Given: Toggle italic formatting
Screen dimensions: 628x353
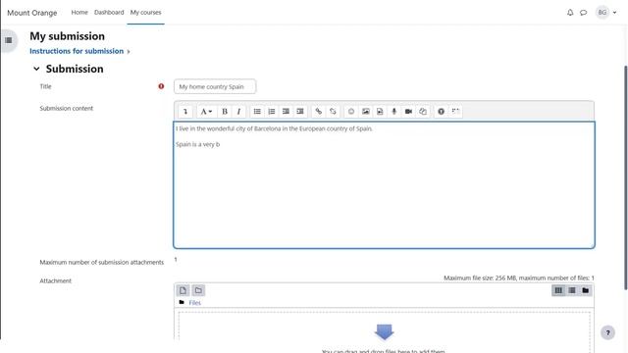Looking at the screenshot, I should pos(238,111).
